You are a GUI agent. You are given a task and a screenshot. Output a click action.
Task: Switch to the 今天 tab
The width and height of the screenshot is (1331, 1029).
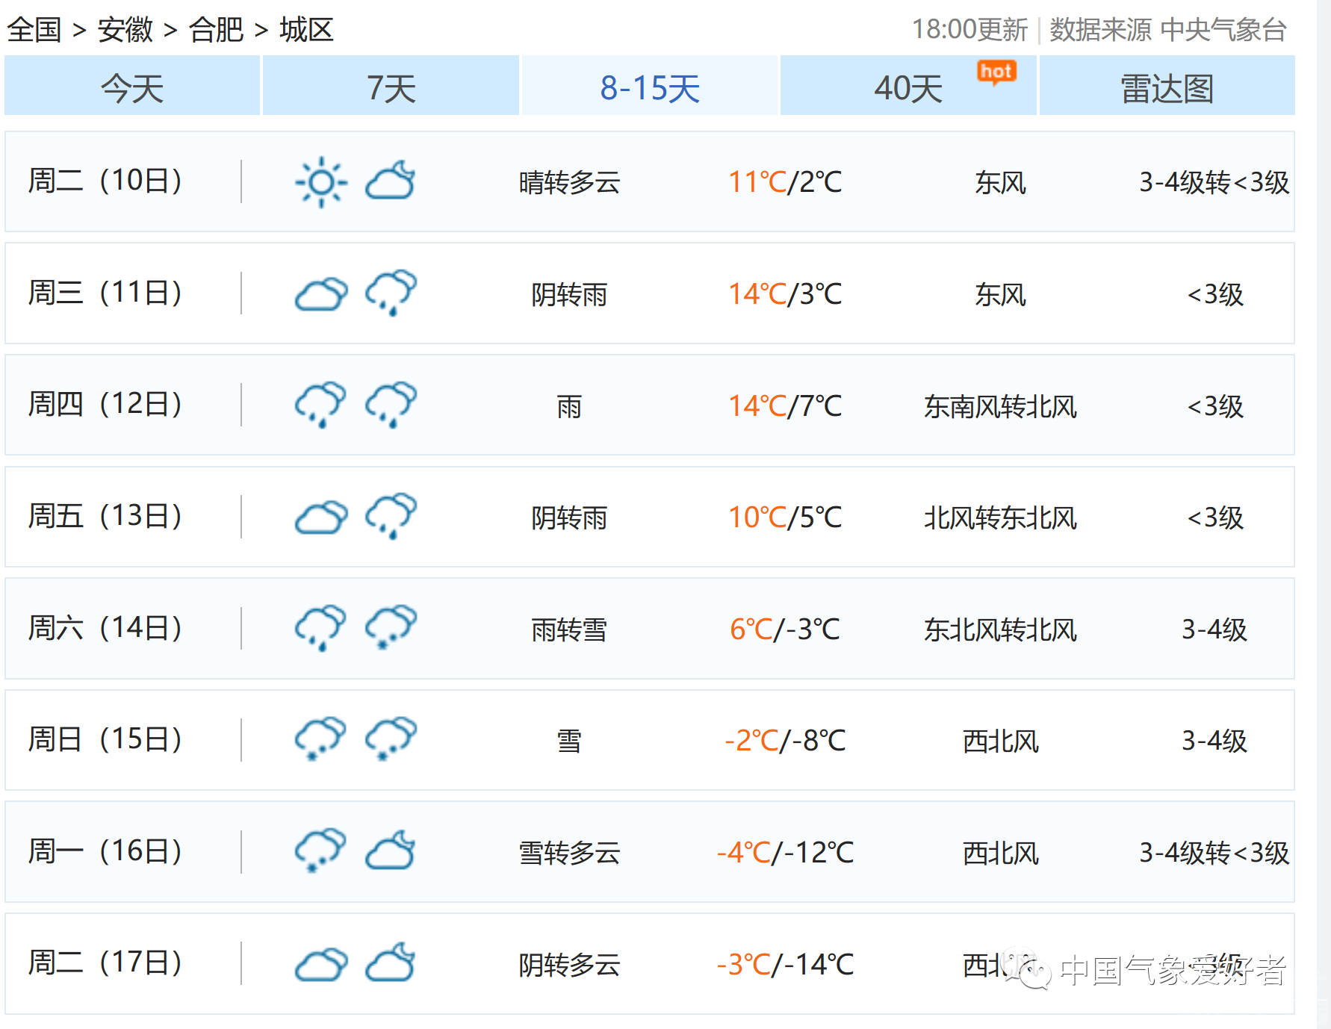coord(132,85)
